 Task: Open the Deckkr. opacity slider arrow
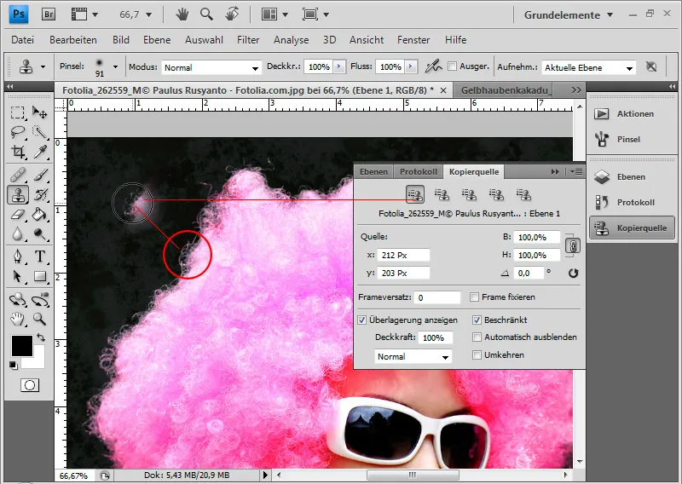[338, 66]
